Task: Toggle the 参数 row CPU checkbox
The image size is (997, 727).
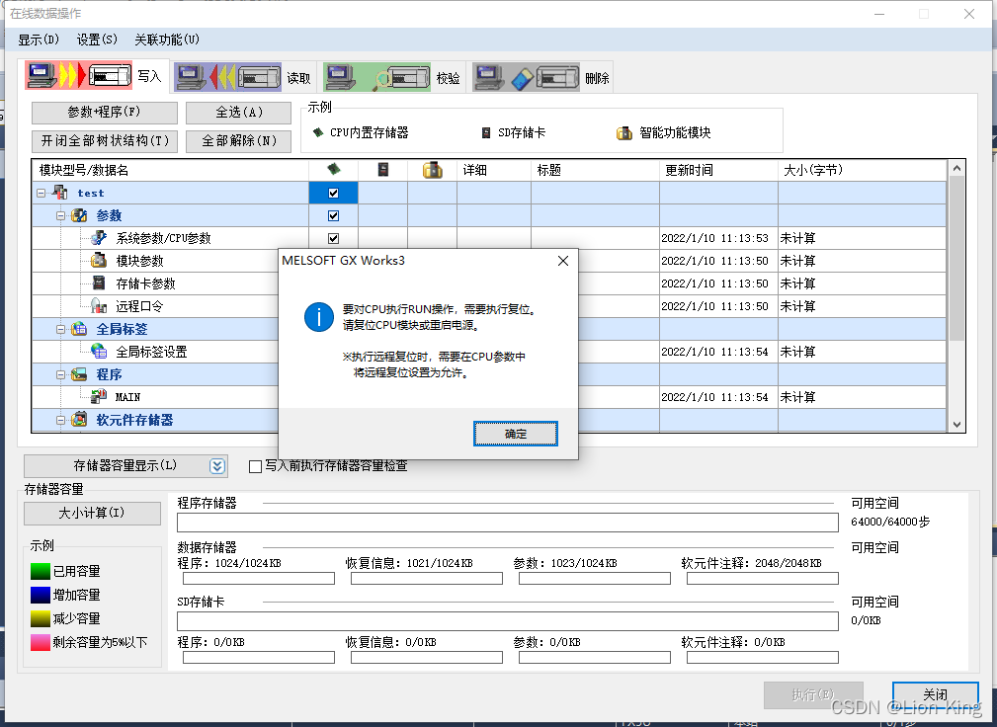Action: coord(333,216)
